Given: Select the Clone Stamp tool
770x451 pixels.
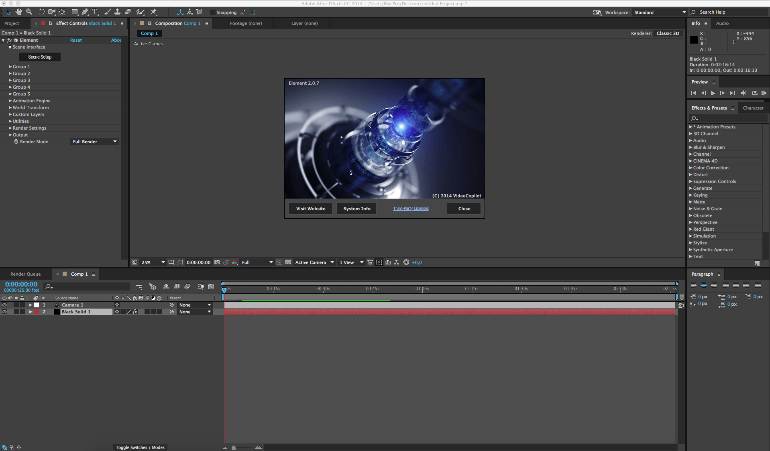Looking at the screenshot, I should (x=117, y=12).
